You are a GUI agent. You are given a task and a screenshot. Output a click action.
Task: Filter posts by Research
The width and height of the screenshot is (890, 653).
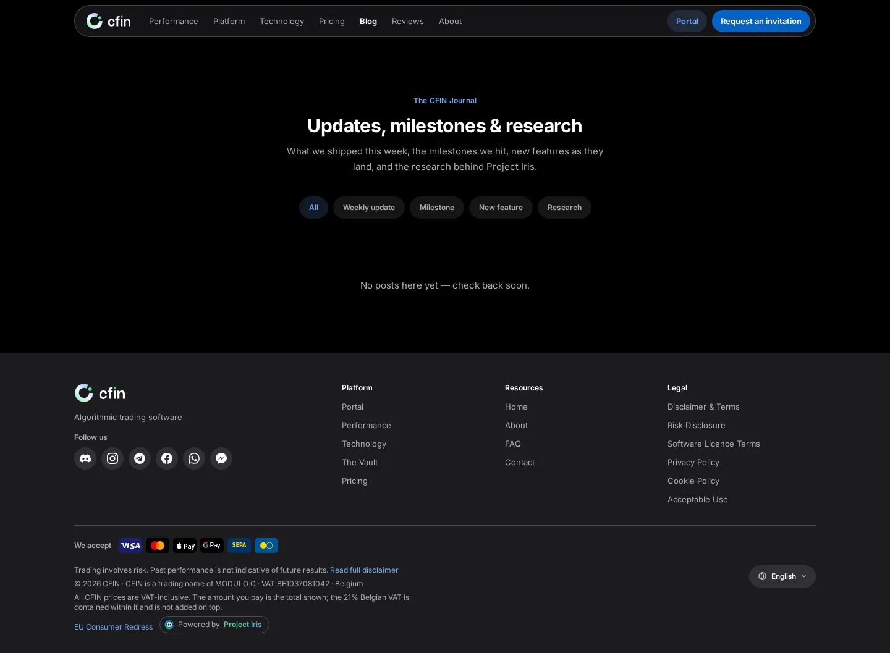(x=564, y=208)
